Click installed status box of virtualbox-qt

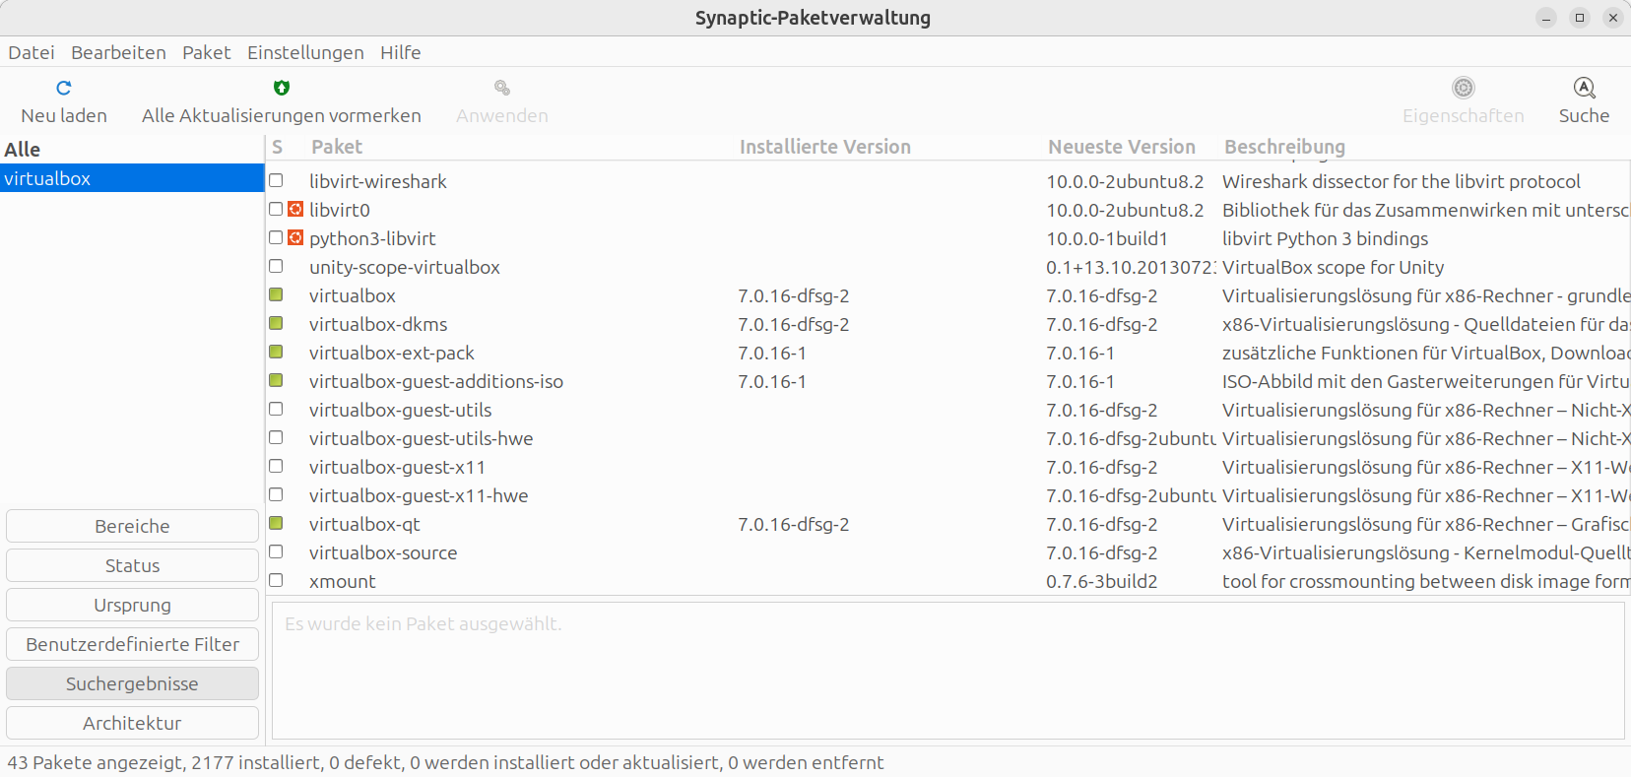coord(276,523)
